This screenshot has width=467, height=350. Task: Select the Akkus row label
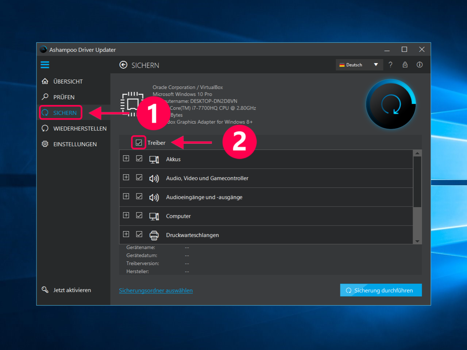173,159
